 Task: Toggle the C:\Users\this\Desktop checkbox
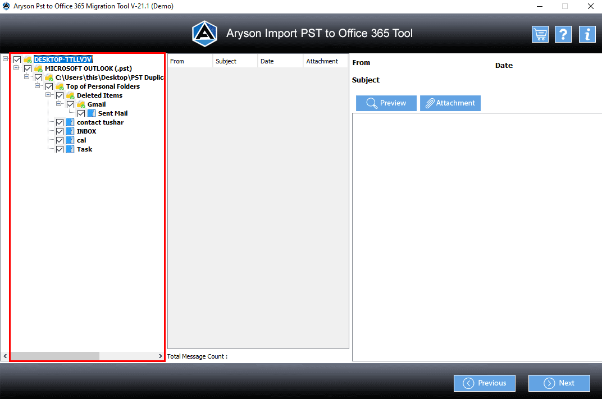(38, 77)
